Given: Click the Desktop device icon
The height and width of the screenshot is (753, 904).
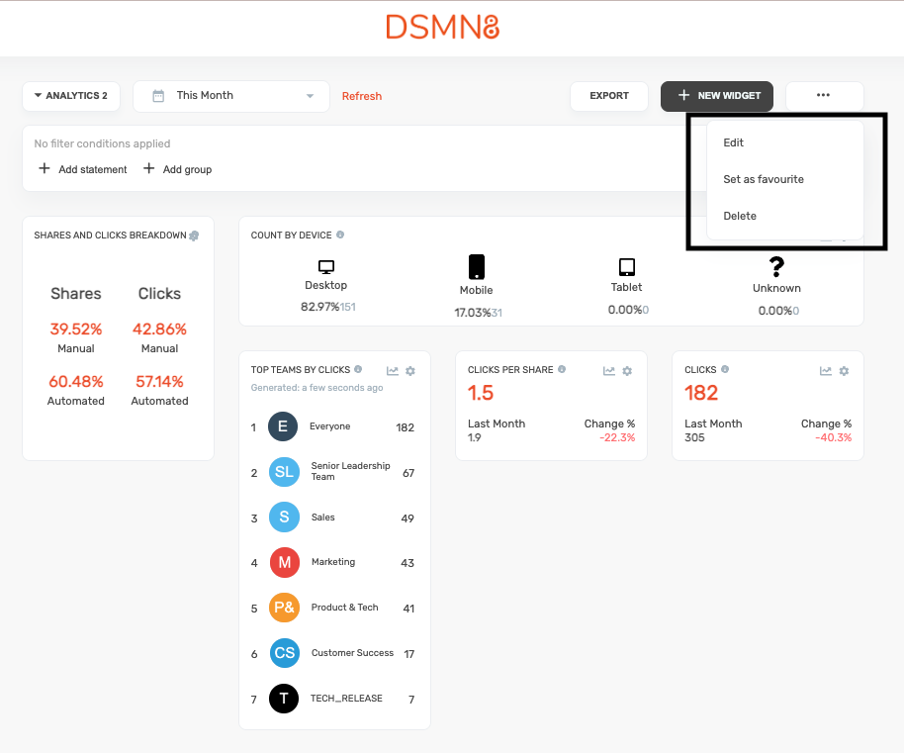Looking at the screenshot, I should click(x=326, y=267).
